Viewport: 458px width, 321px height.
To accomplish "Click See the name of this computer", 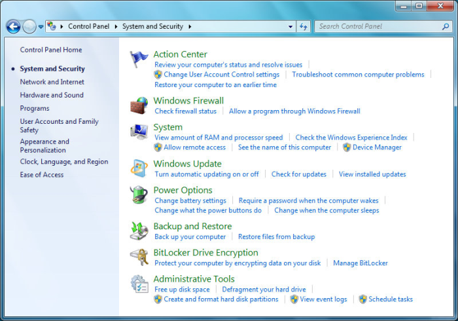I will point(285,147).
